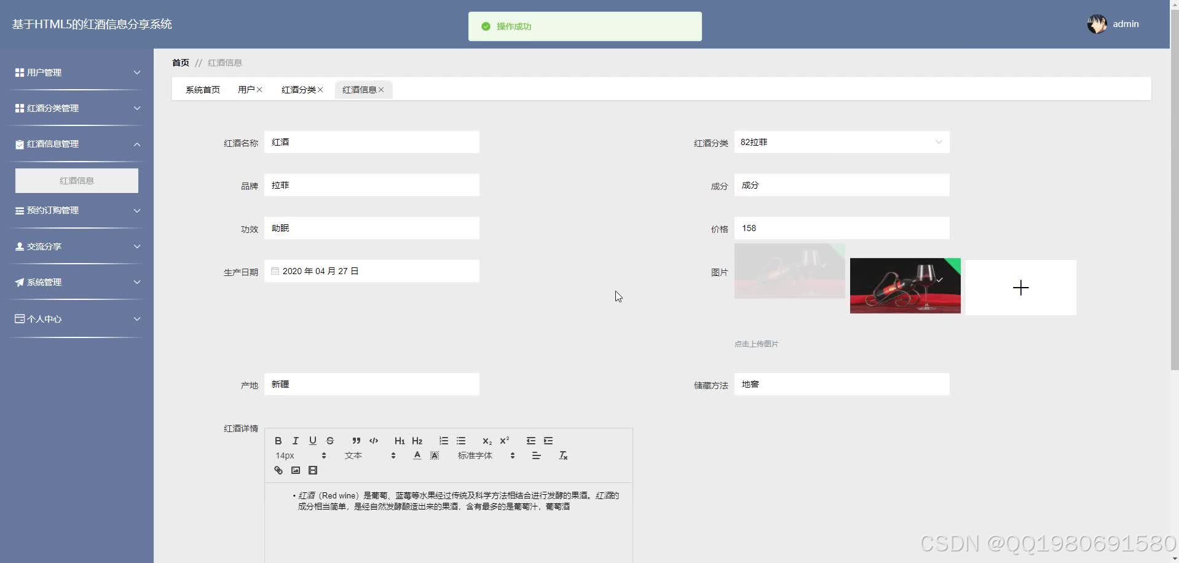The image size is (1179, 563).
Task: Switch to the 用户 tab
Action: pos(246,89)
